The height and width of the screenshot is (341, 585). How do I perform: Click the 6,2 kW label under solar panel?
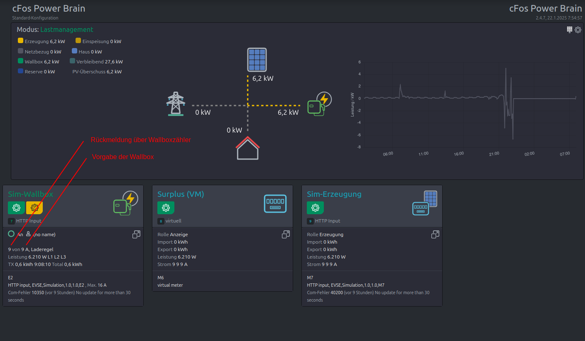tap(263, 78)
